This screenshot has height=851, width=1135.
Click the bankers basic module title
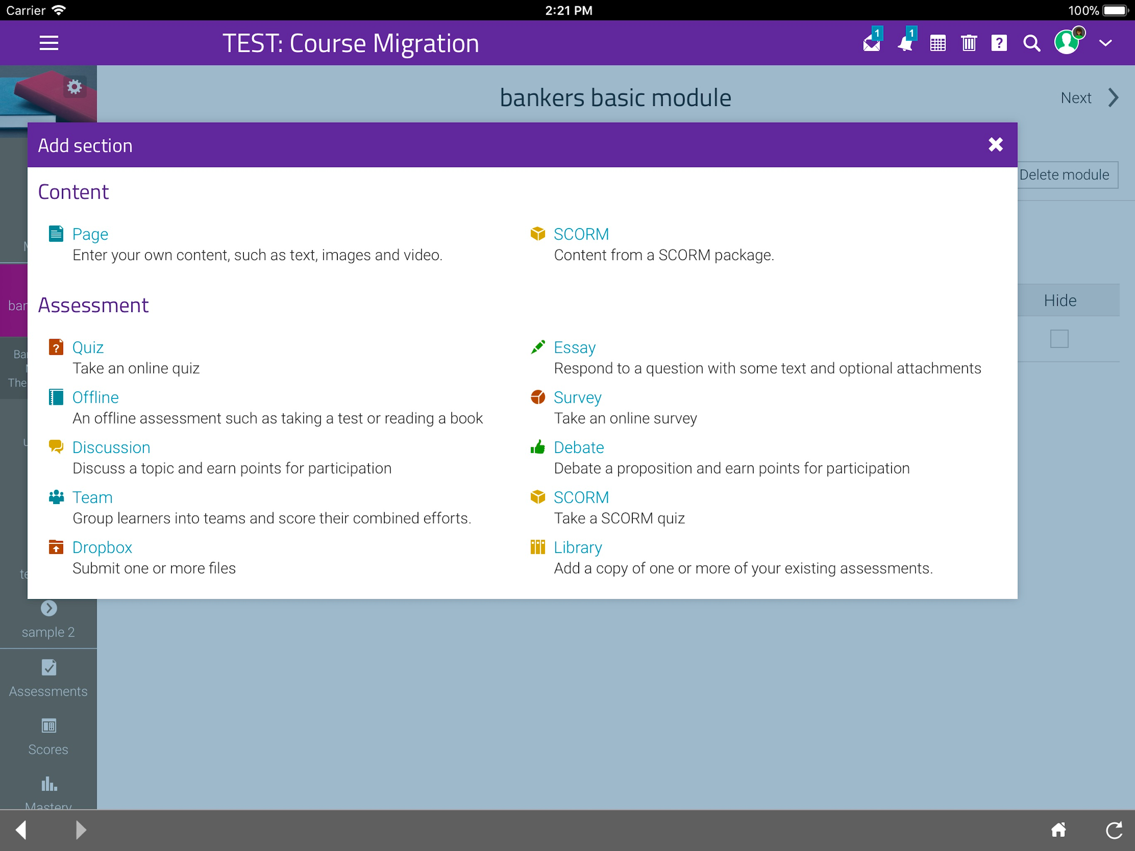[x=615, y=98]
